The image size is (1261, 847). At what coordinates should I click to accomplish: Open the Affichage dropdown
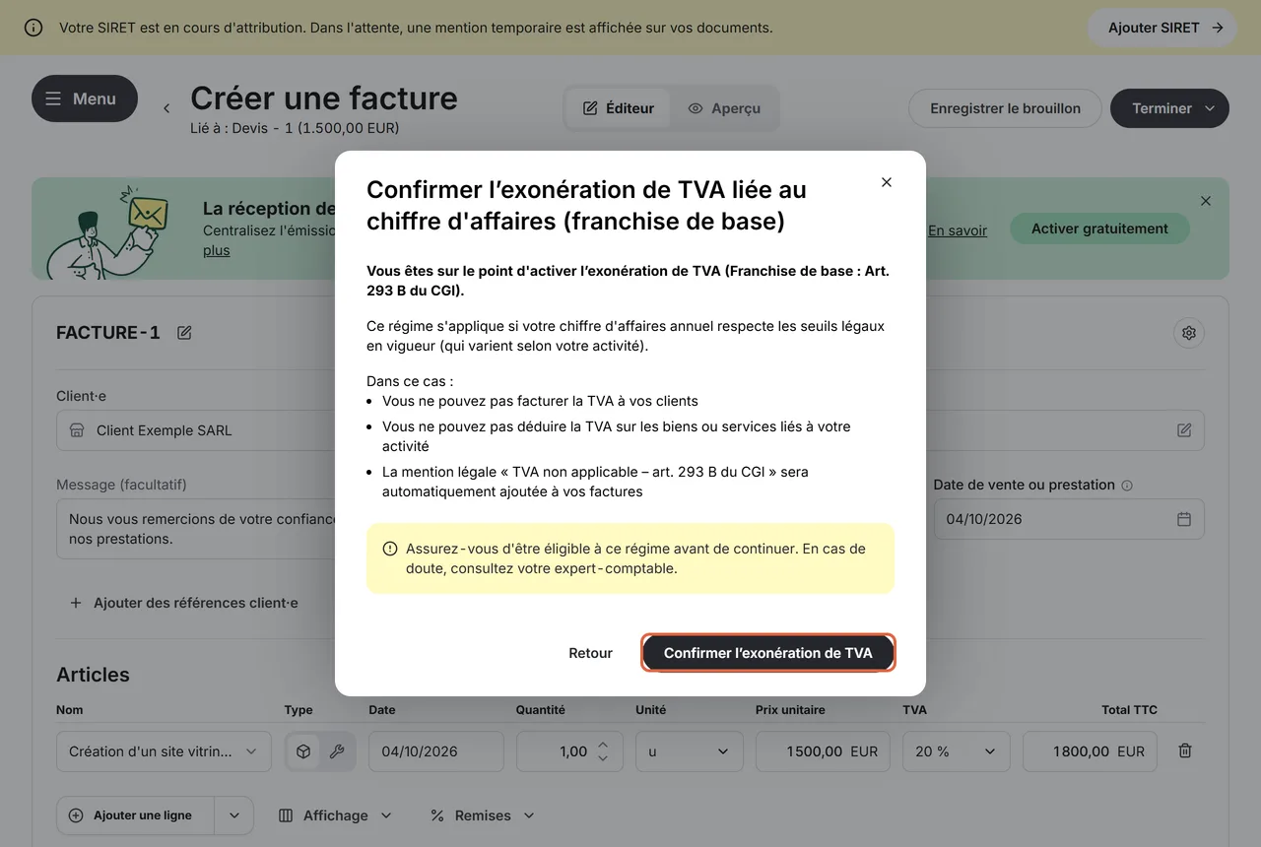click(x=335, y=815)
